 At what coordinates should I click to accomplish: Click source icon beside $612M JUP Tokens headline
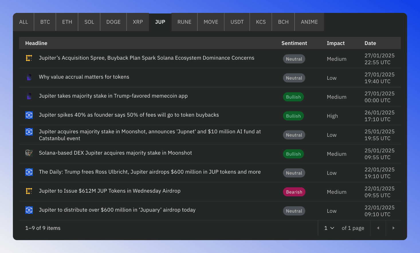click(29, 191)
